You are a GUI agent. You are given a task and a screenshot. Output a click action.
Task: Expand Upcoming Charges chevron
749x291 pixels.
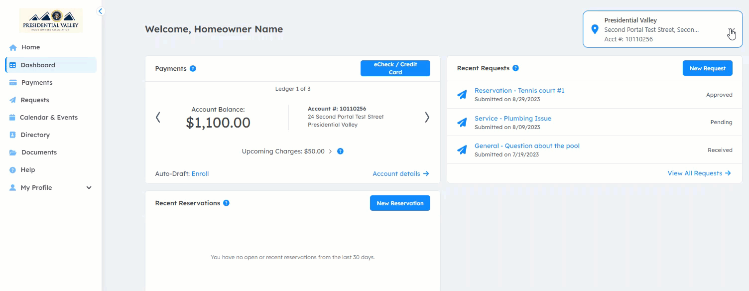[x=330, y=151]
